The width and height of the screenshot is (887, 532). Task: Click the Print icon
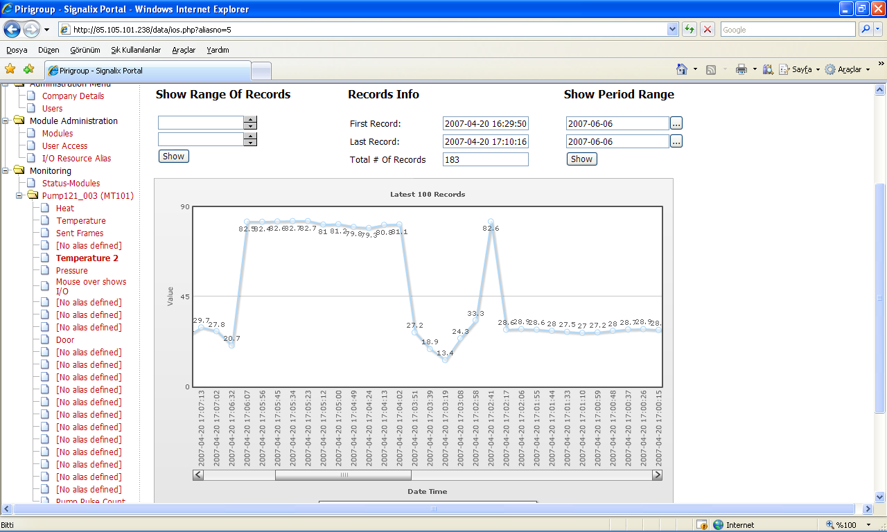(x=741, y=69)
